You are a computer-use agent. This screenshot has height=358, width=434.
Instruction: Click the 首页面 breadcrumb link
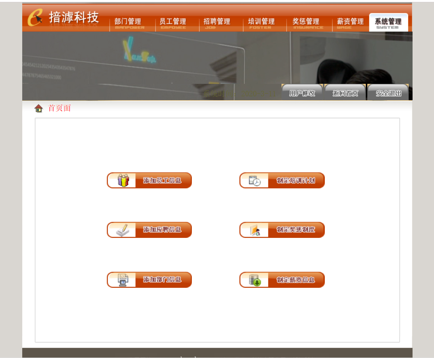pos(60,108)
